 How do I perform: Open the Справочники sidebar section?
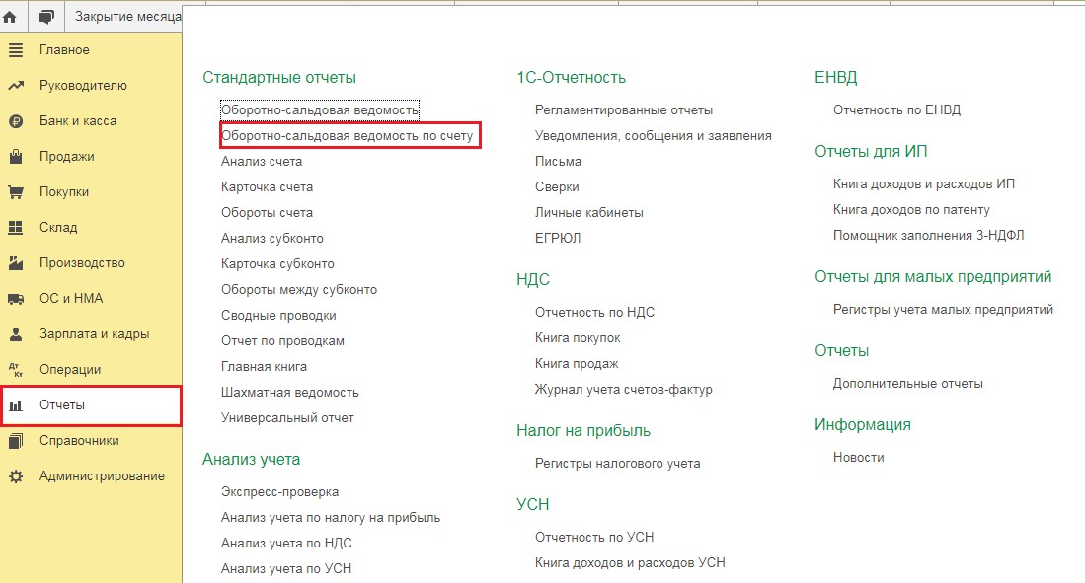click(x=79, y=441)
